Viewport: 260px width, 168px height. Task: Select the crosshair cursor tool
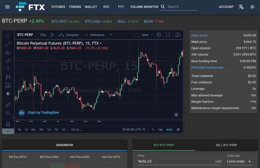coord(8,36)
